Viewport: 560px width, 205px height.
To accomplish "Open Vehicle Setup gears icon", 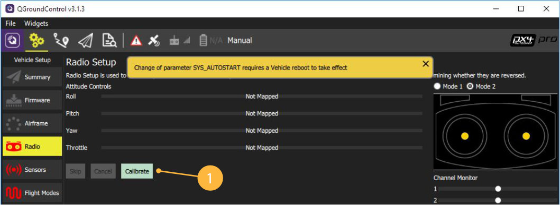I will (36, 41).
